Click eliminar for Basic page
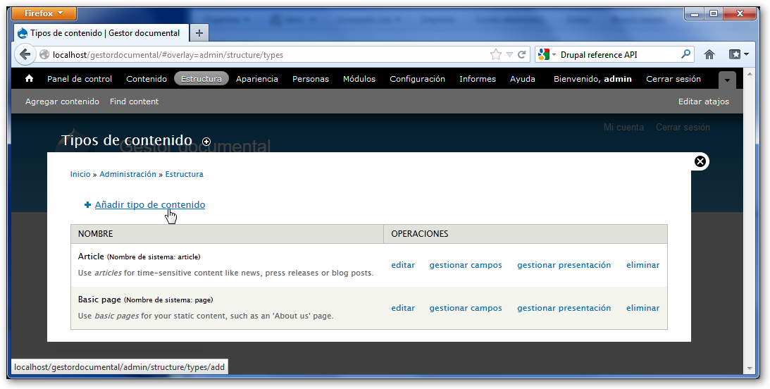This screenshot has width=770, height=389. pos(642,308)
